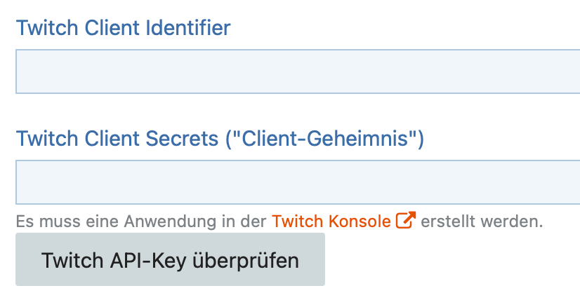
Task: Click the external link icon beside Twitch Konsole
Action: tap(406, 220)
